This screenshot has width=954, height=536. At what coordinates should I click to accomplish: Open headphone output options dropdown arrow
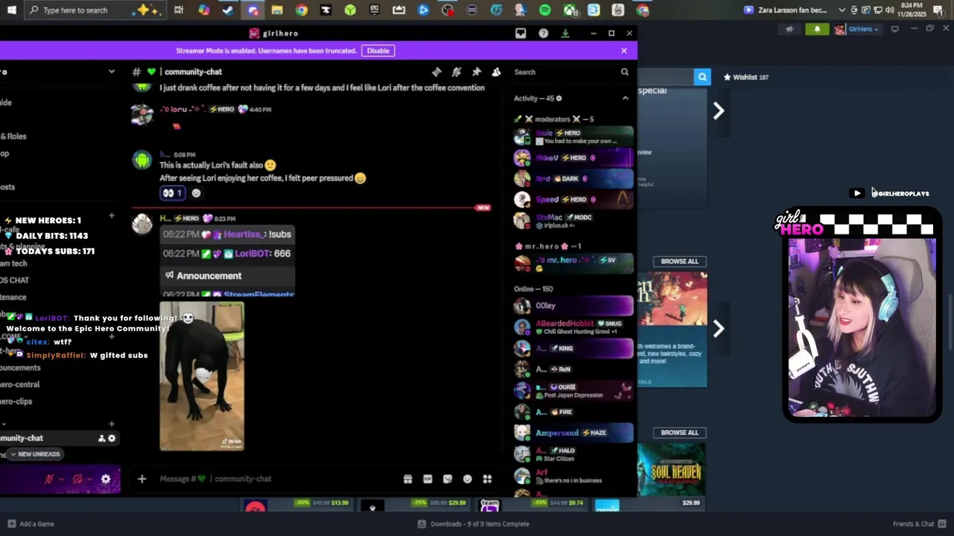(x=89, y=479)
